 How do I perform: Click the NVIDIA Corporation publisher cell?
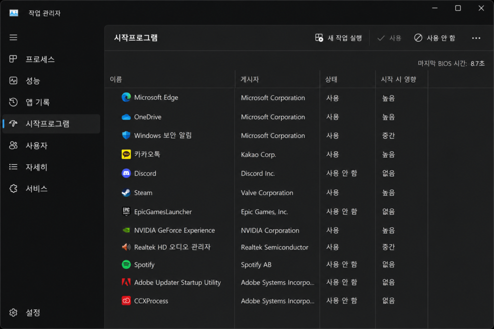270,230
